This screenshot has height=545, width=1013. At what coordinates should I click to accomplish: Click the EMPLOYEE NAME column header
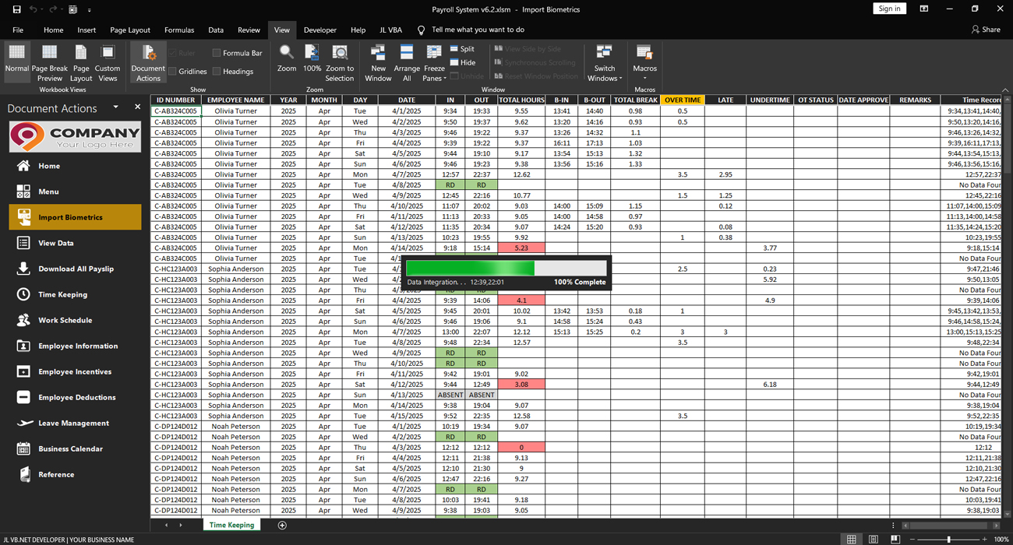[236, 100]
